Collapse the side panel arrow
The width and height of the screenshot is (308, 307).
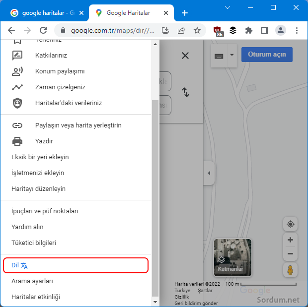[x=209, y=173]
